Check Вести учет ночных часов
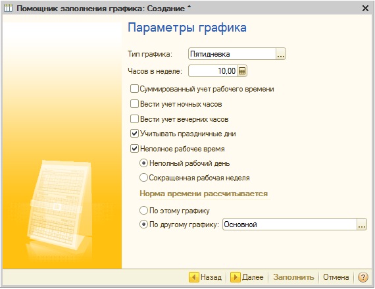Screen dimensions: 375x289 (134, 104)
